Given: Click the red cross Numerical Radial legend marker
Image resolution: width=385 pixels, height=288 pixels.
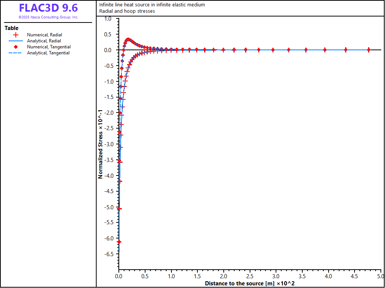Looking at the screenshot, I should pos(16,35).
